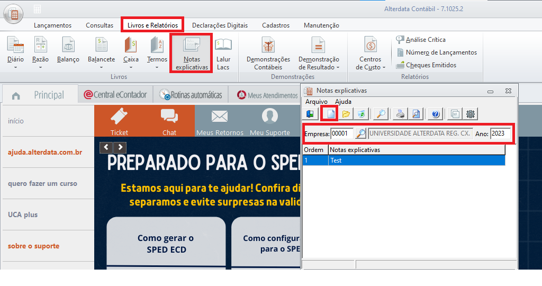Open the Lalur Lacs book icon
Viewport: 542px width, 286px height.
coord(223,45)
